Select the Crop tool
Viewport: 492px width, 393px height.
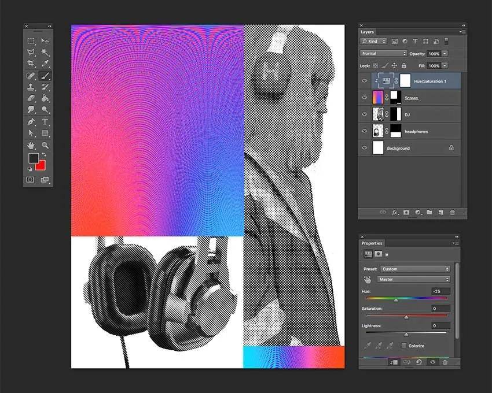pyautogui.click(x=31, y=64)
